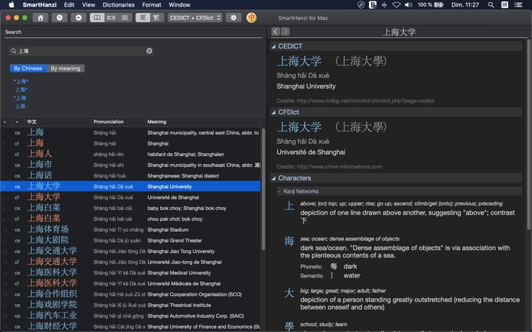Click the character 大 in Characters
This screenshot has height=332, width=532.
289,293
